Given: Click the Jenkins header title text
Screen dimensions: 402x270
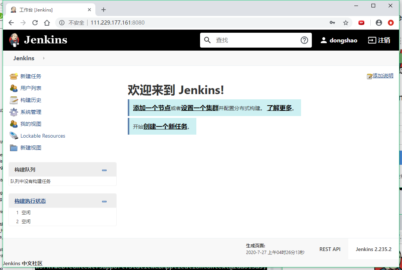Looking at the screenshot, I should pyautogui.click(x=45, y=40).
